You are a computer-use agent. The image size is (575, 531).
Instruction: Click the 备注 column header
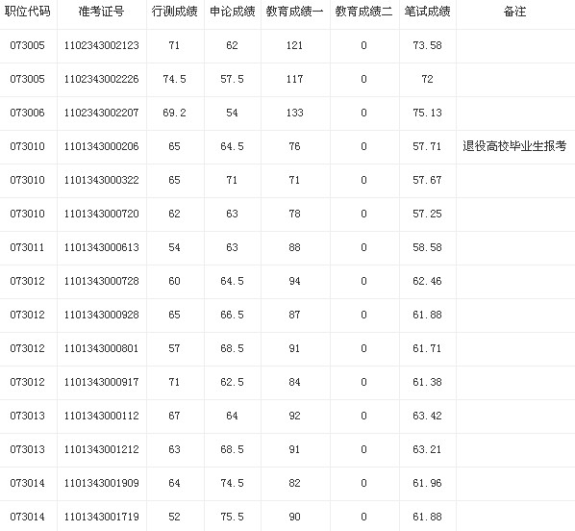tap(514, 12)
